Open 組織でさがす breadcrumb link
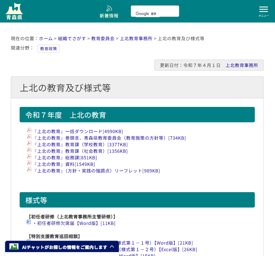The height and width of the screenshot is (256, 275). pyautogui.click(x=71, y=38)
